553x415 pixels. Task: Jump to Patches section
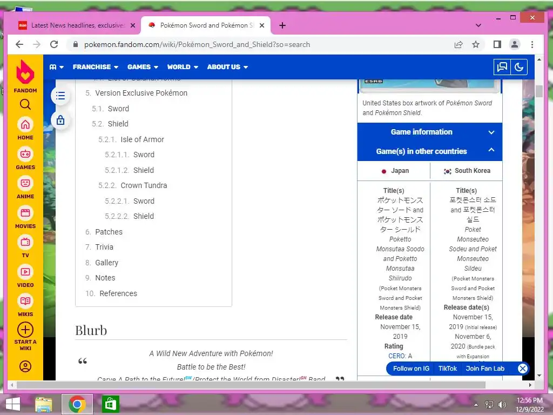(x=109, y=232)
